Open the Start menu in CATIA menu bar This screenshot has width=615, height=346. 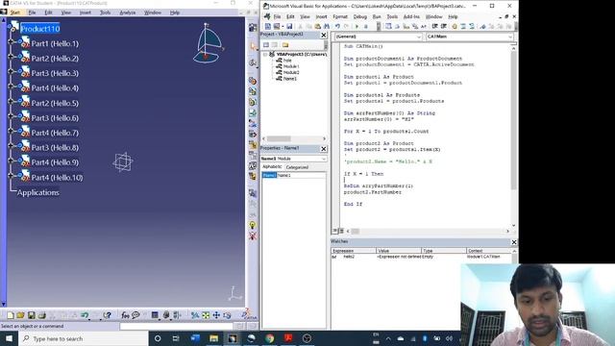coord(15,12)
